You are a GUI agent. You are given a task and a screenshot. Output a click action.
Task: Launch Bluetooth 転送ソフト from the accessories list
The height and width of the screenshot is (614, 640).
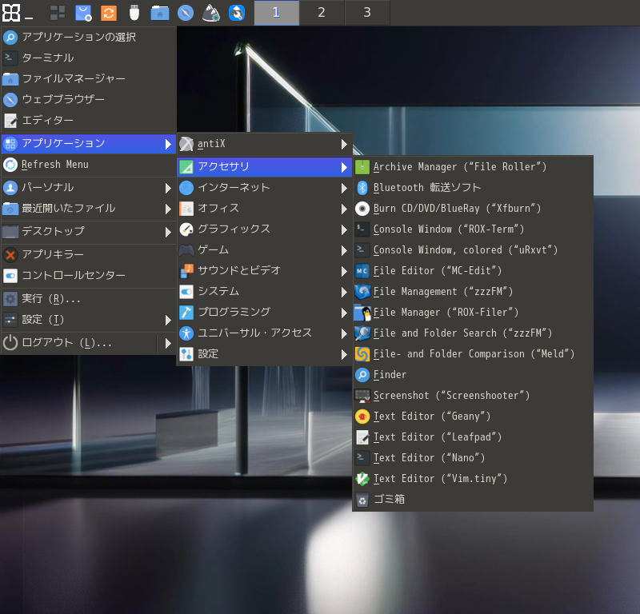pos(427,188)
